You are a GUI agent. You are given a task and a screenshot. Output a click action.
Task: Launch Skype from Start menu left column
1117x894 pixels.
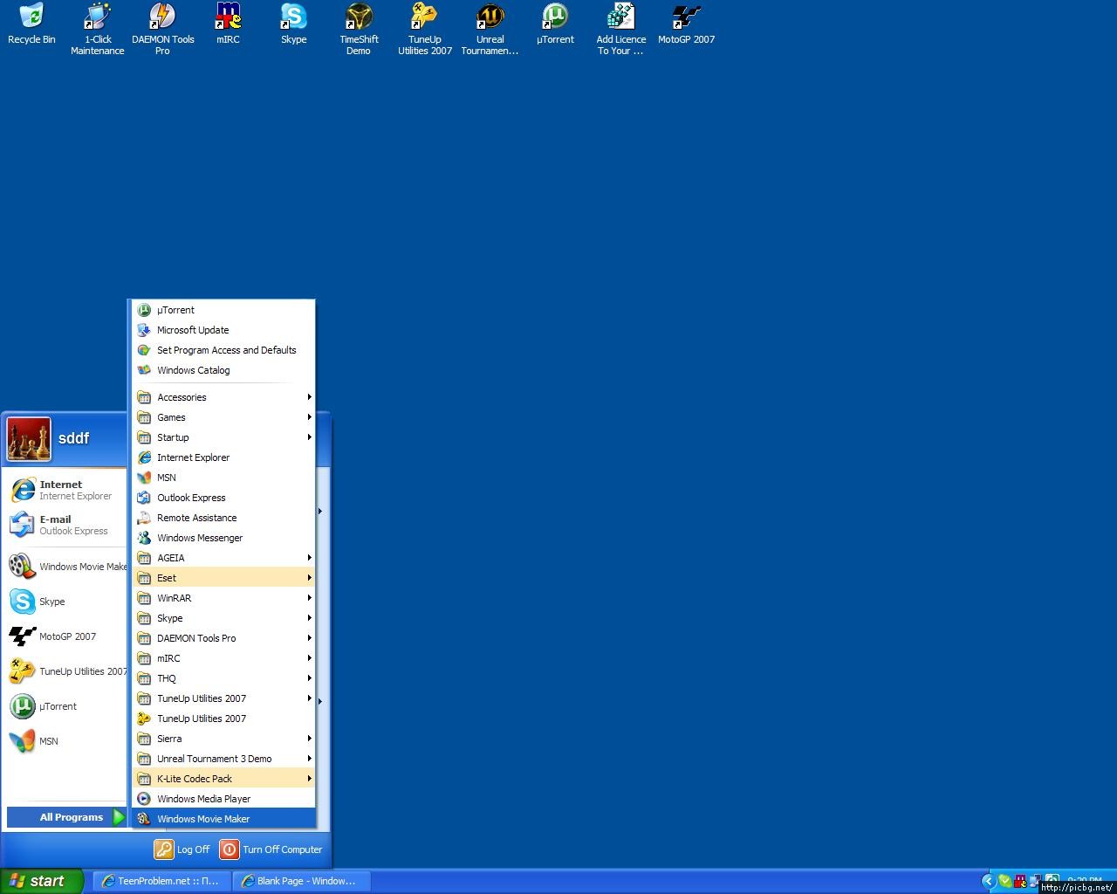click(x=68, y=602)
